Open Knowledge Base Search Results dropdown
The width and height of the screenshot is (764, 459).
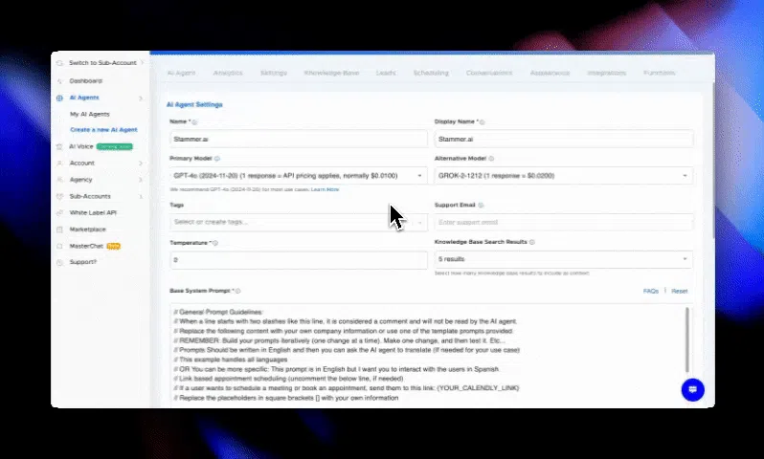(564, 259)
